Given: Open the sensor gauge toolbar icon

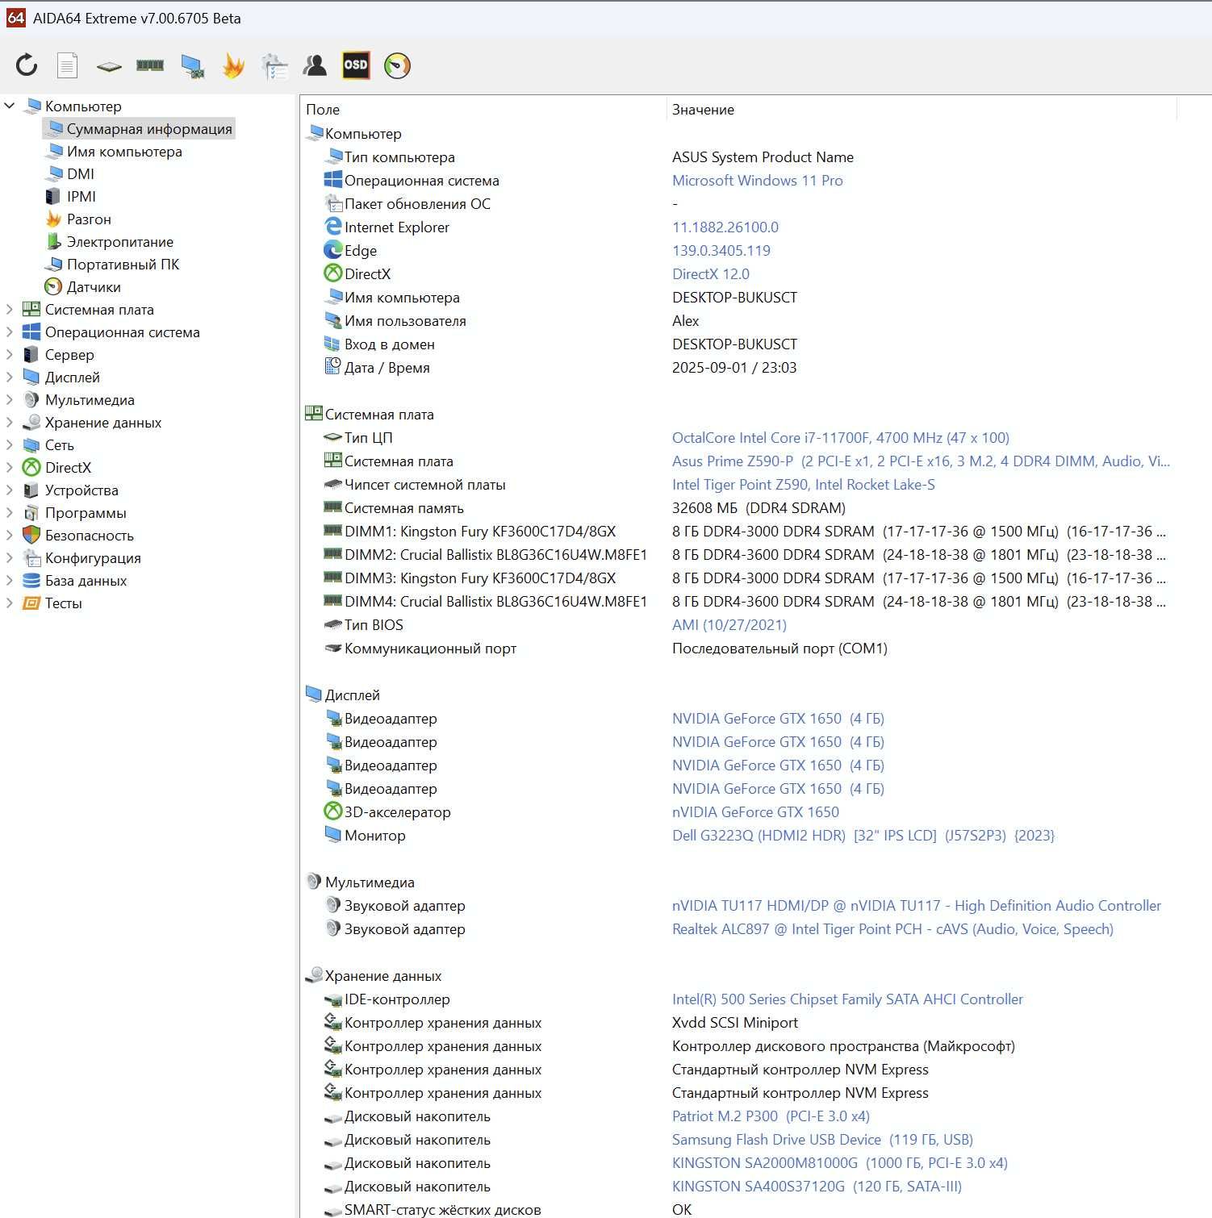Looking at the screenshot, I should pos(397,65).
